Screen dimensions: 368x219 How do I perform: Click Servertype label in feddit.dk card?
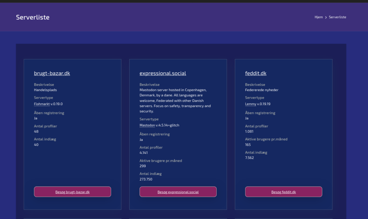(254, 98)
